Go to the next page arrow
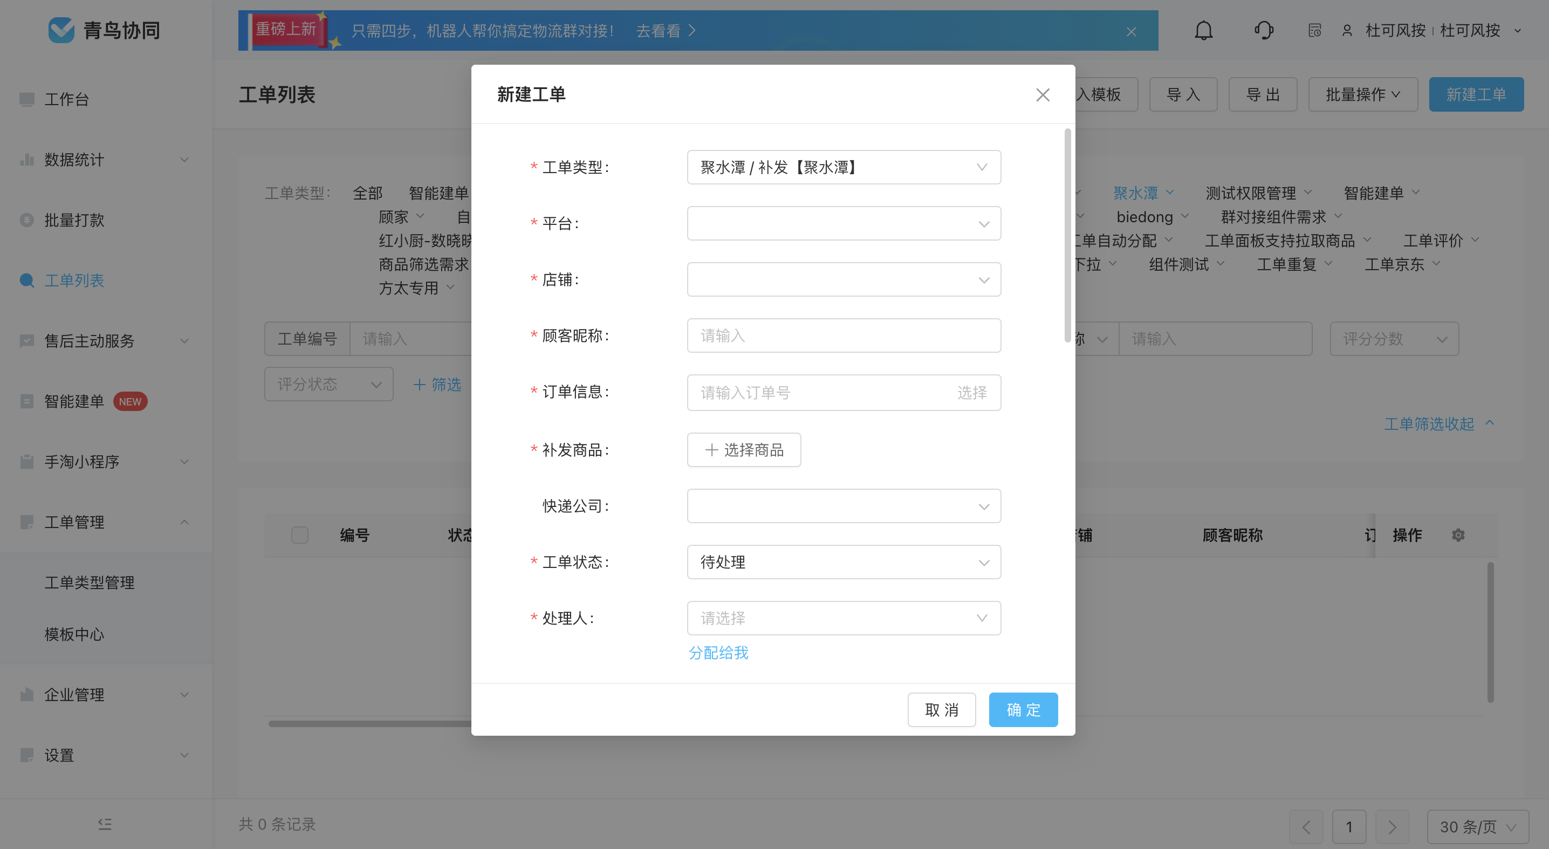This screenshot has height=849, width=1549. pos(1392,827)
